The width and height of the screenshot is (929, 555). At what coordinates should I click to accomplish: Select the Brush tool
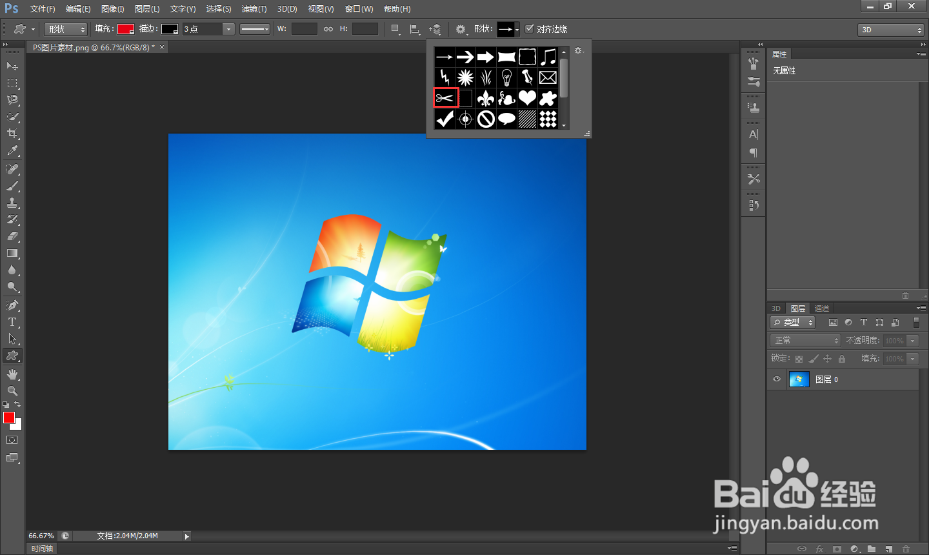coord(12,186)
